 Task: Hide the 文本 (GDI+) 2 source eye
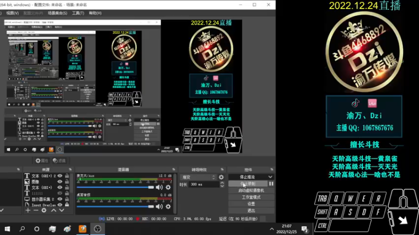pyautogui.click(x=60, y=176)
